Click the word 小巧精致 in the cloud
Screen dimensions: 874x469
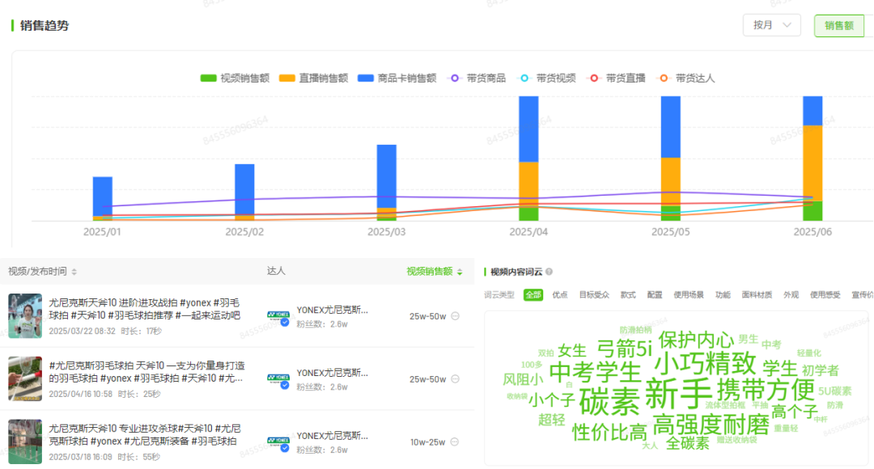705,364
